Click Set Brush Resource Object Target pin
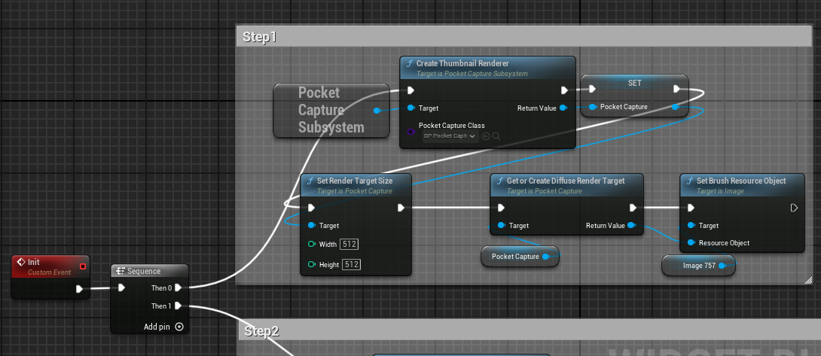Viewport: 821px width, 356px height. (x=691, y=225)
